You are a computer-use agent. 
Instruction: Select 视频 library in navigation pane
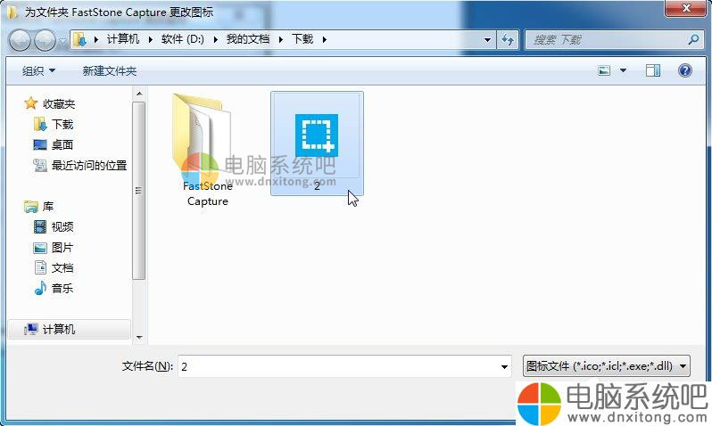pyautogui.click(x=62, y=227)
